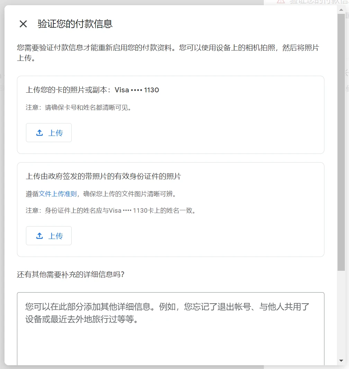Click the scrollbar up arrow
Viewport: 349px width, 369px height.
tap(341, 9)
